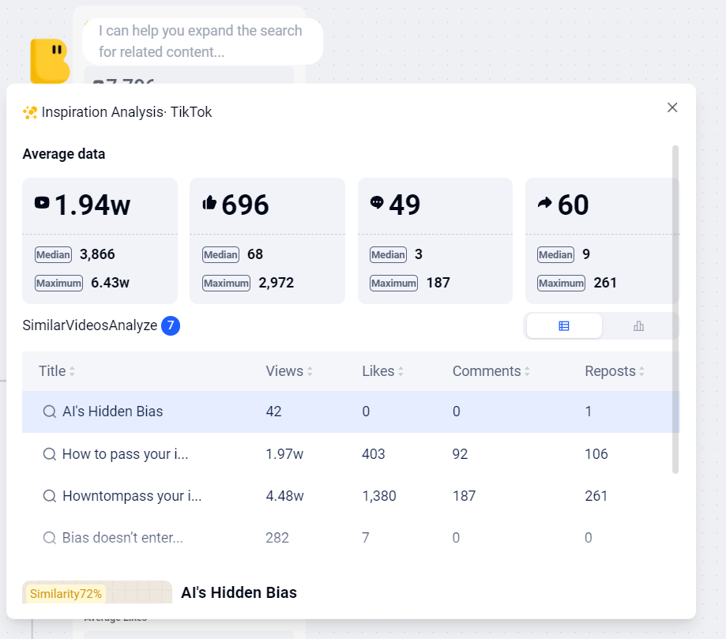Click search icon beside Howntompass row
The image size is (726, 639).
coord(49,496)
